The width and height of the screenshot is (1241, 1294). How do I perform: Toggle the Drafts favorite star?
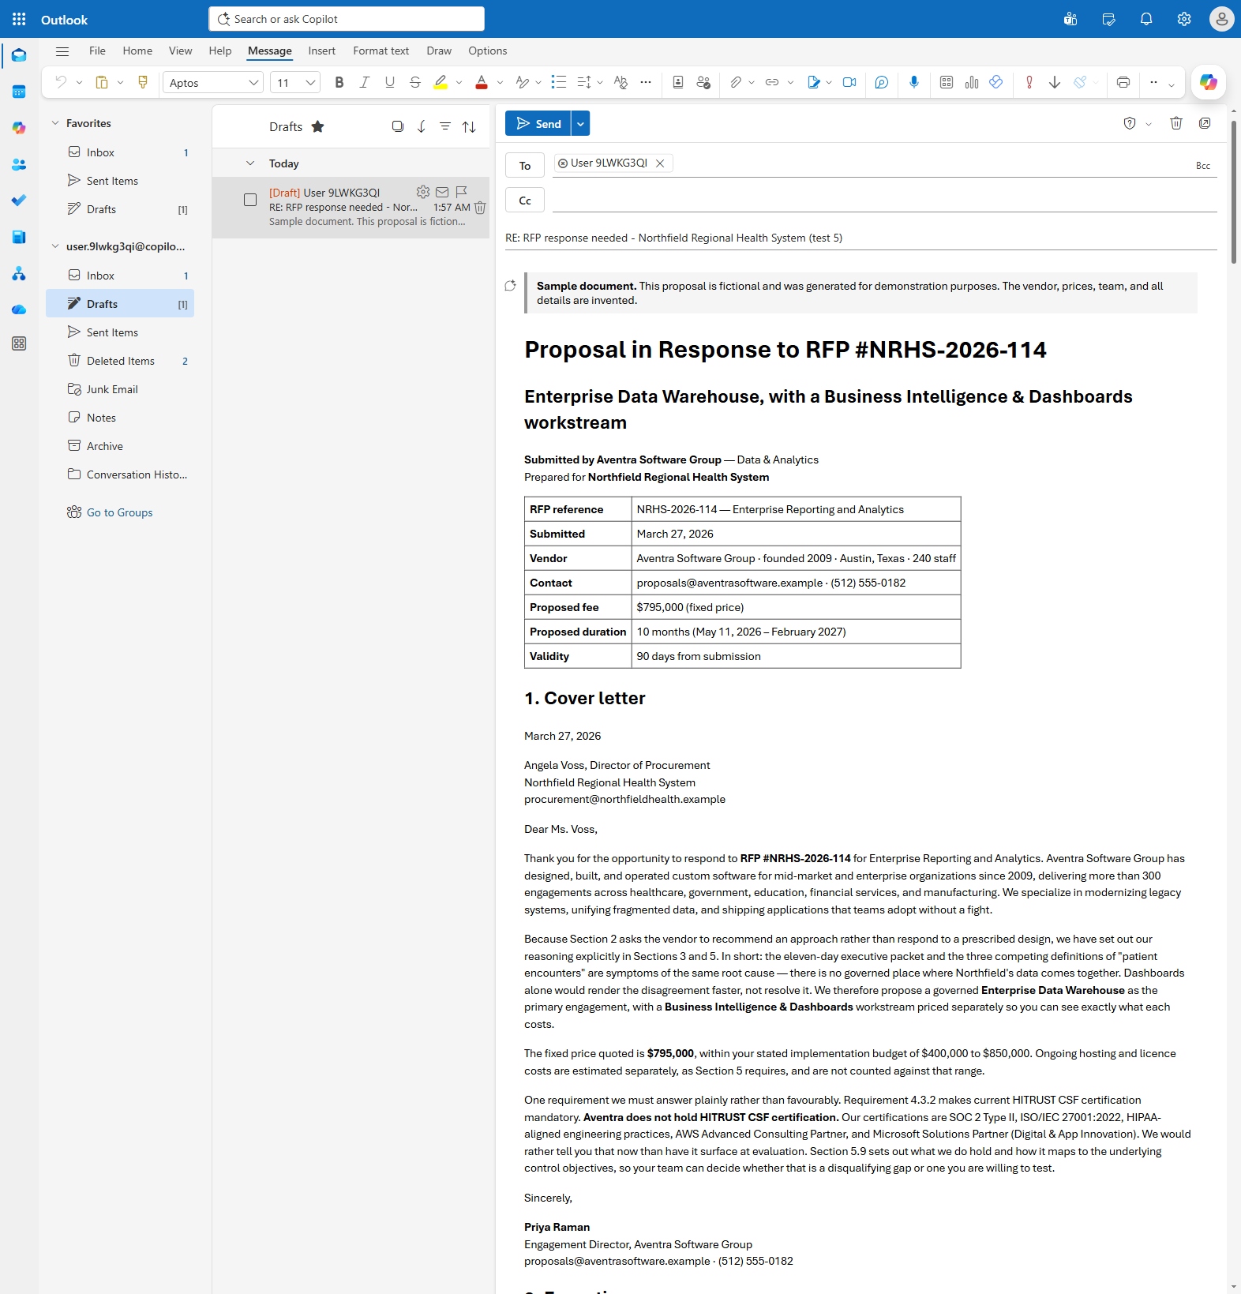(317, 126)
